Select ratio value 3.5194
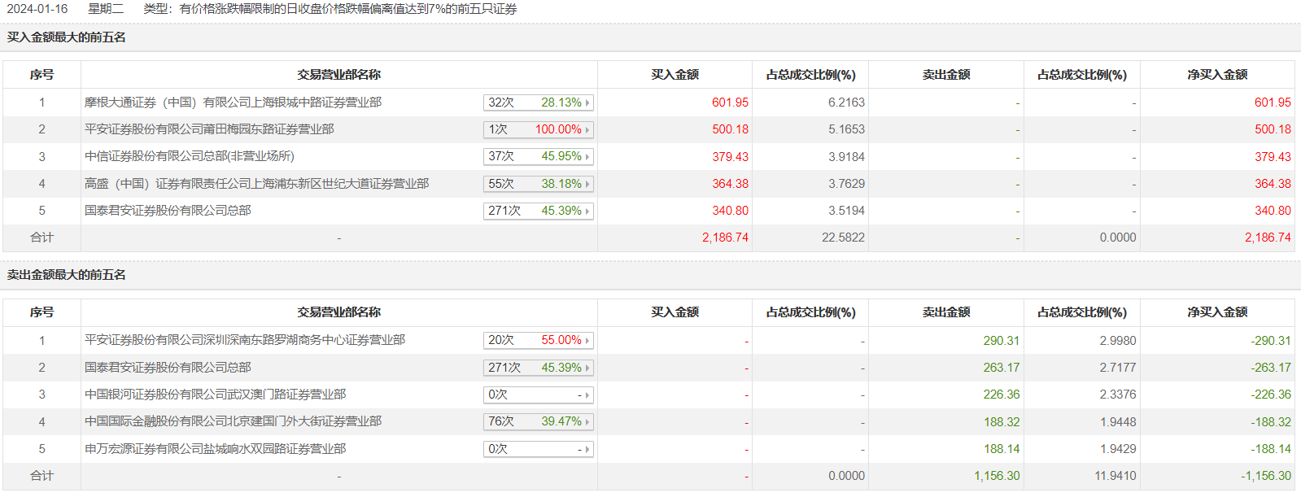 pyautogui.click(x=846, y=211)
